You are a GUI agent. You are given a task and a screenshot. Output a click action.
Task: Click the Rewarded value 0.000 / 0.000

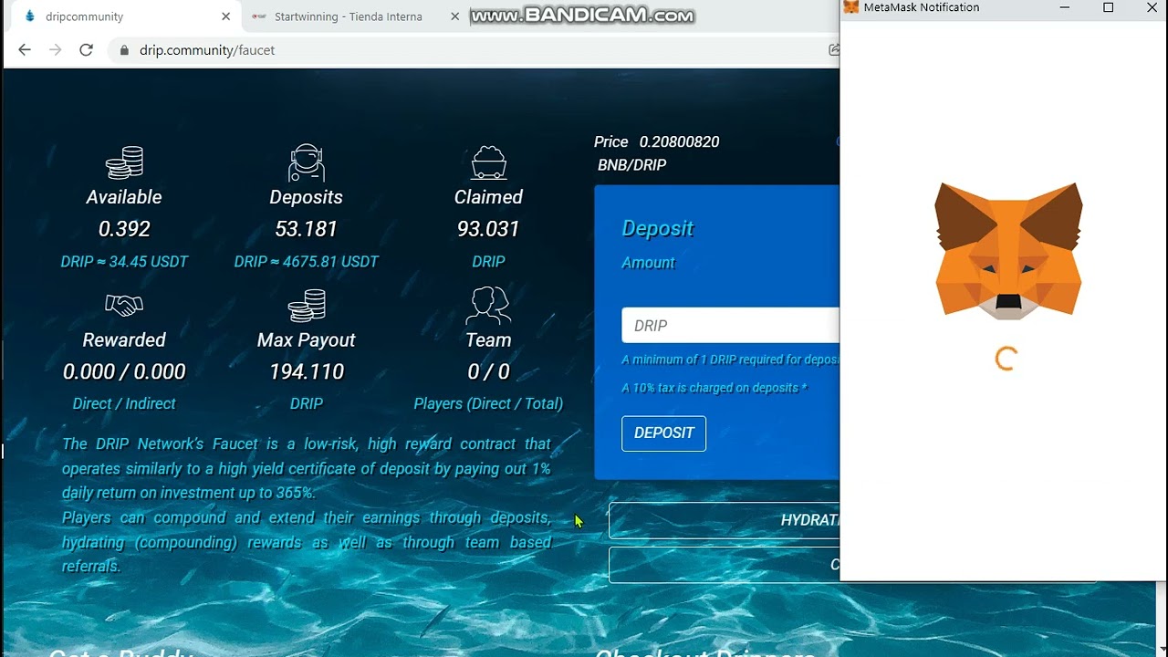coord(124,371)
